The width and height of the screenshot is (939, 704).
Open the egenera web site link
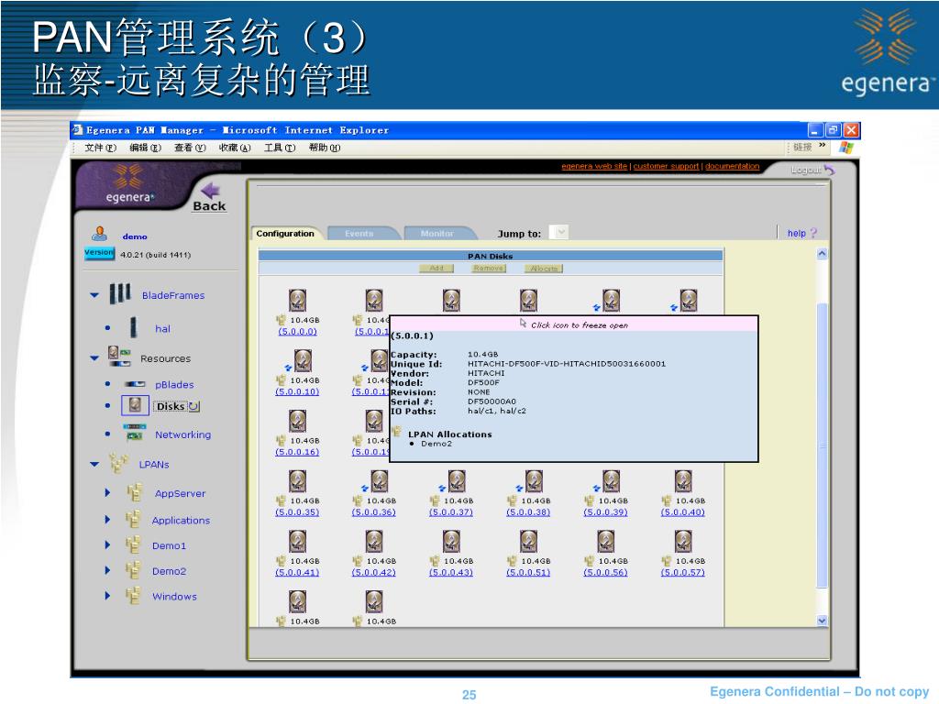(594, 166)
